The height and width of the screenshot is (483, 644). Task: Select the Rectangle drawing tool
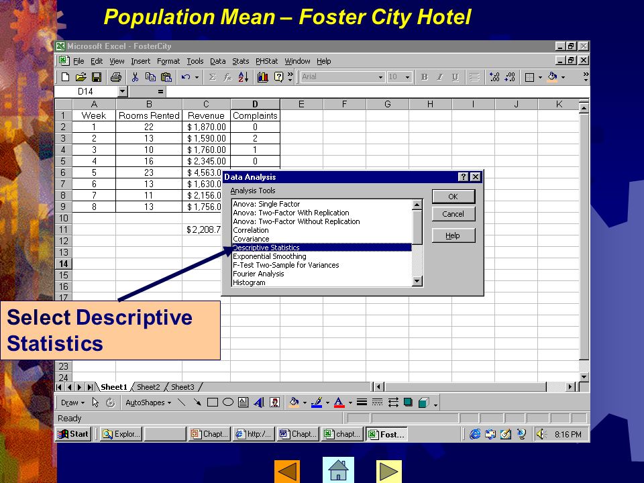(x=213, y=402)
